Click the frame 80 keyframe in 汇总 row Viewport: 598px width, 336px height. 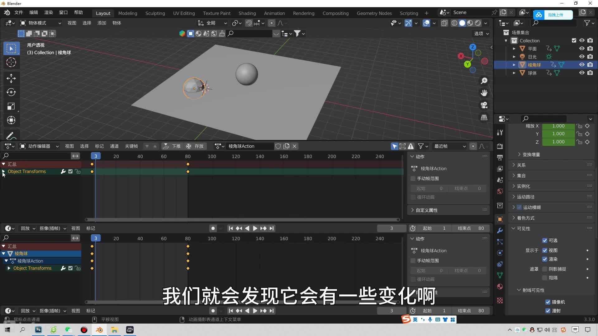tap(188, 164)
